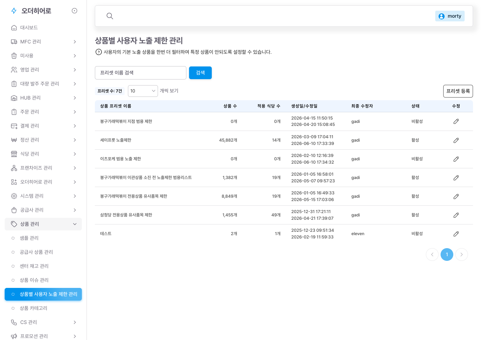
Task: Expand the 공급사 관리 chevron
Action: click(75, 210)
